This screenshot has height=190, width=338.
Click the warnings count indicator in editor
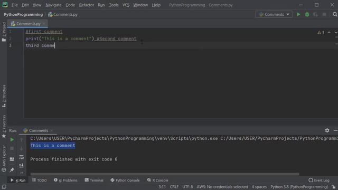click(321, 33)
